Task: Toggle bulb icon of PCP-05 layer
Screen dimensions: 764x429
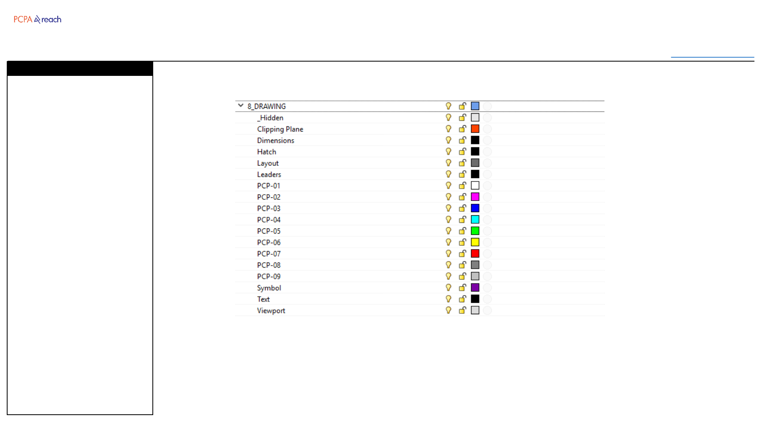Action: pos(448,231)
